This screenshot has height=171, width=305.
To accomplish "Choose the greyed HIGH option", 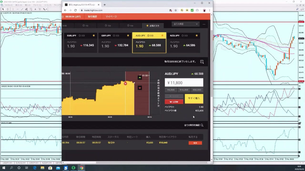I will click(x=174, y=96).
